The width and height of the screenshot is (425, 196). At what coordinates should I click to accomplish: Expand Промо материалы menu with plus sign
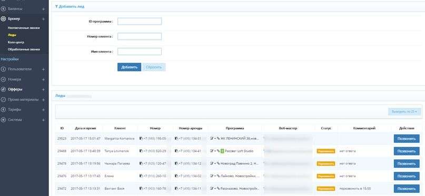click(x=43, y=99)
